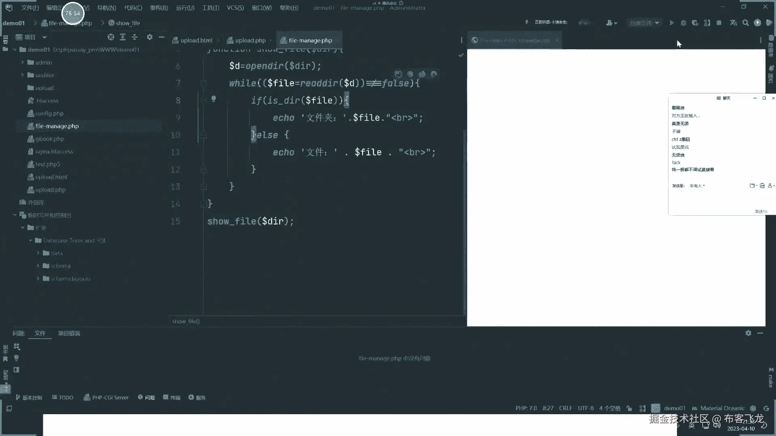Screen dimensions: 776x436
Task: Open Search Everywhere magnifier icon
Action: coord(745,23)
